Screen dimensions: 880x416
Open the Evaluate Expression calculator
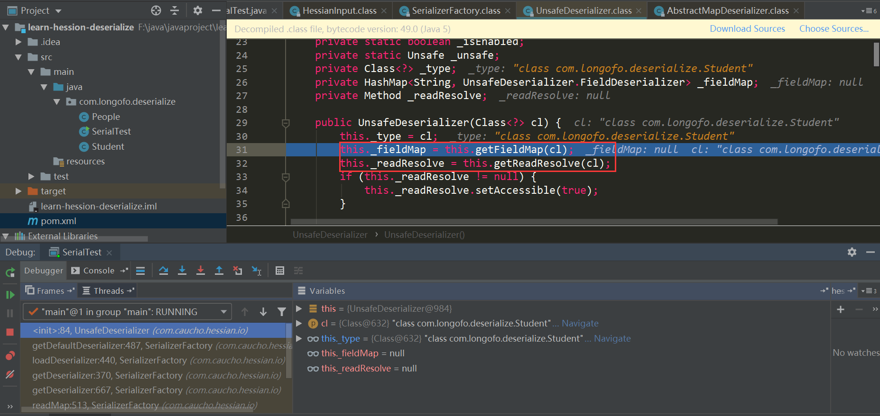coord(280,271)
